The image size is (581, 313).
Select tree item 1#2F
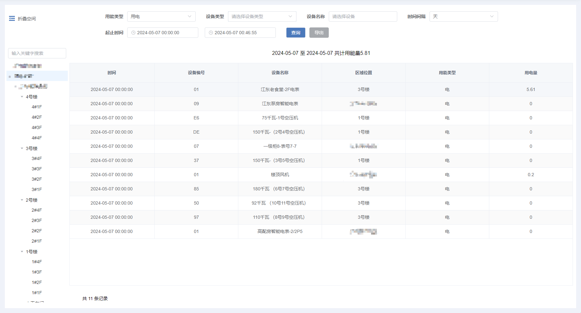[37, 282]
